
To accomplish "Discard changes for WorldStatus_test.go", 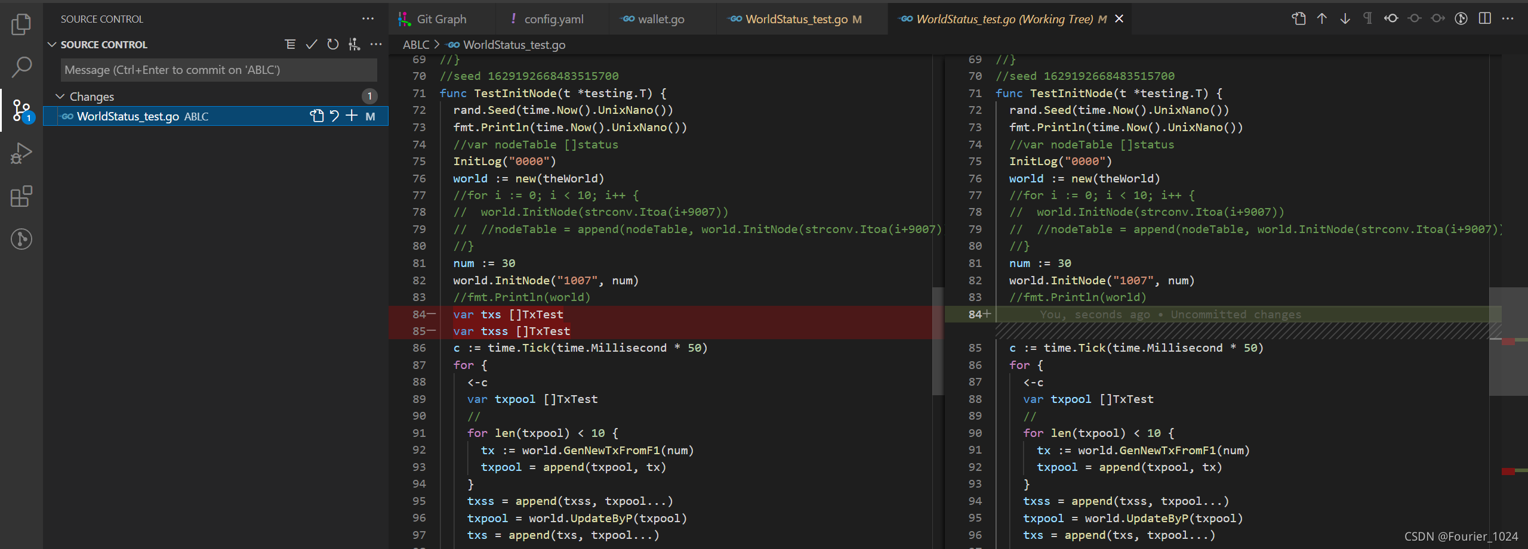I will point(334,116).
